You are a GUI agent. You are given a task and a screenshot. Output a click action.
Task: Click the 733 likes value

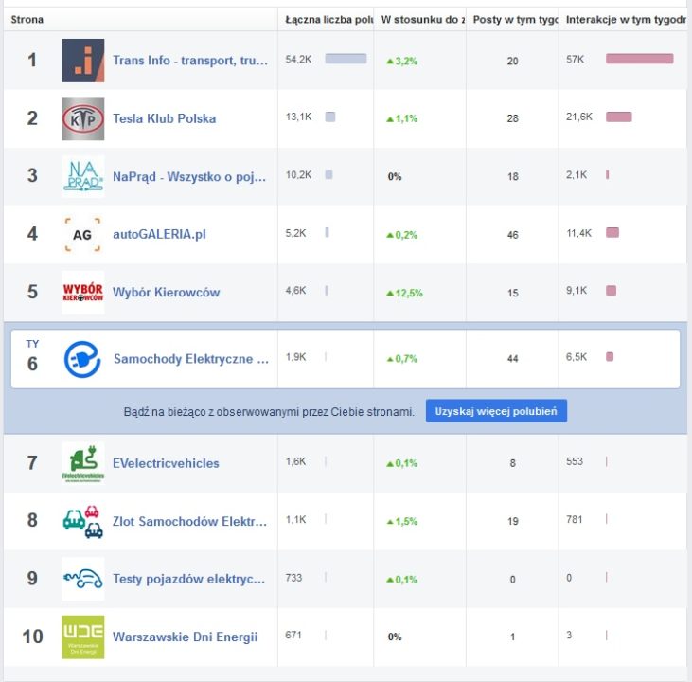pyautogui.click(x=293, y=578)
